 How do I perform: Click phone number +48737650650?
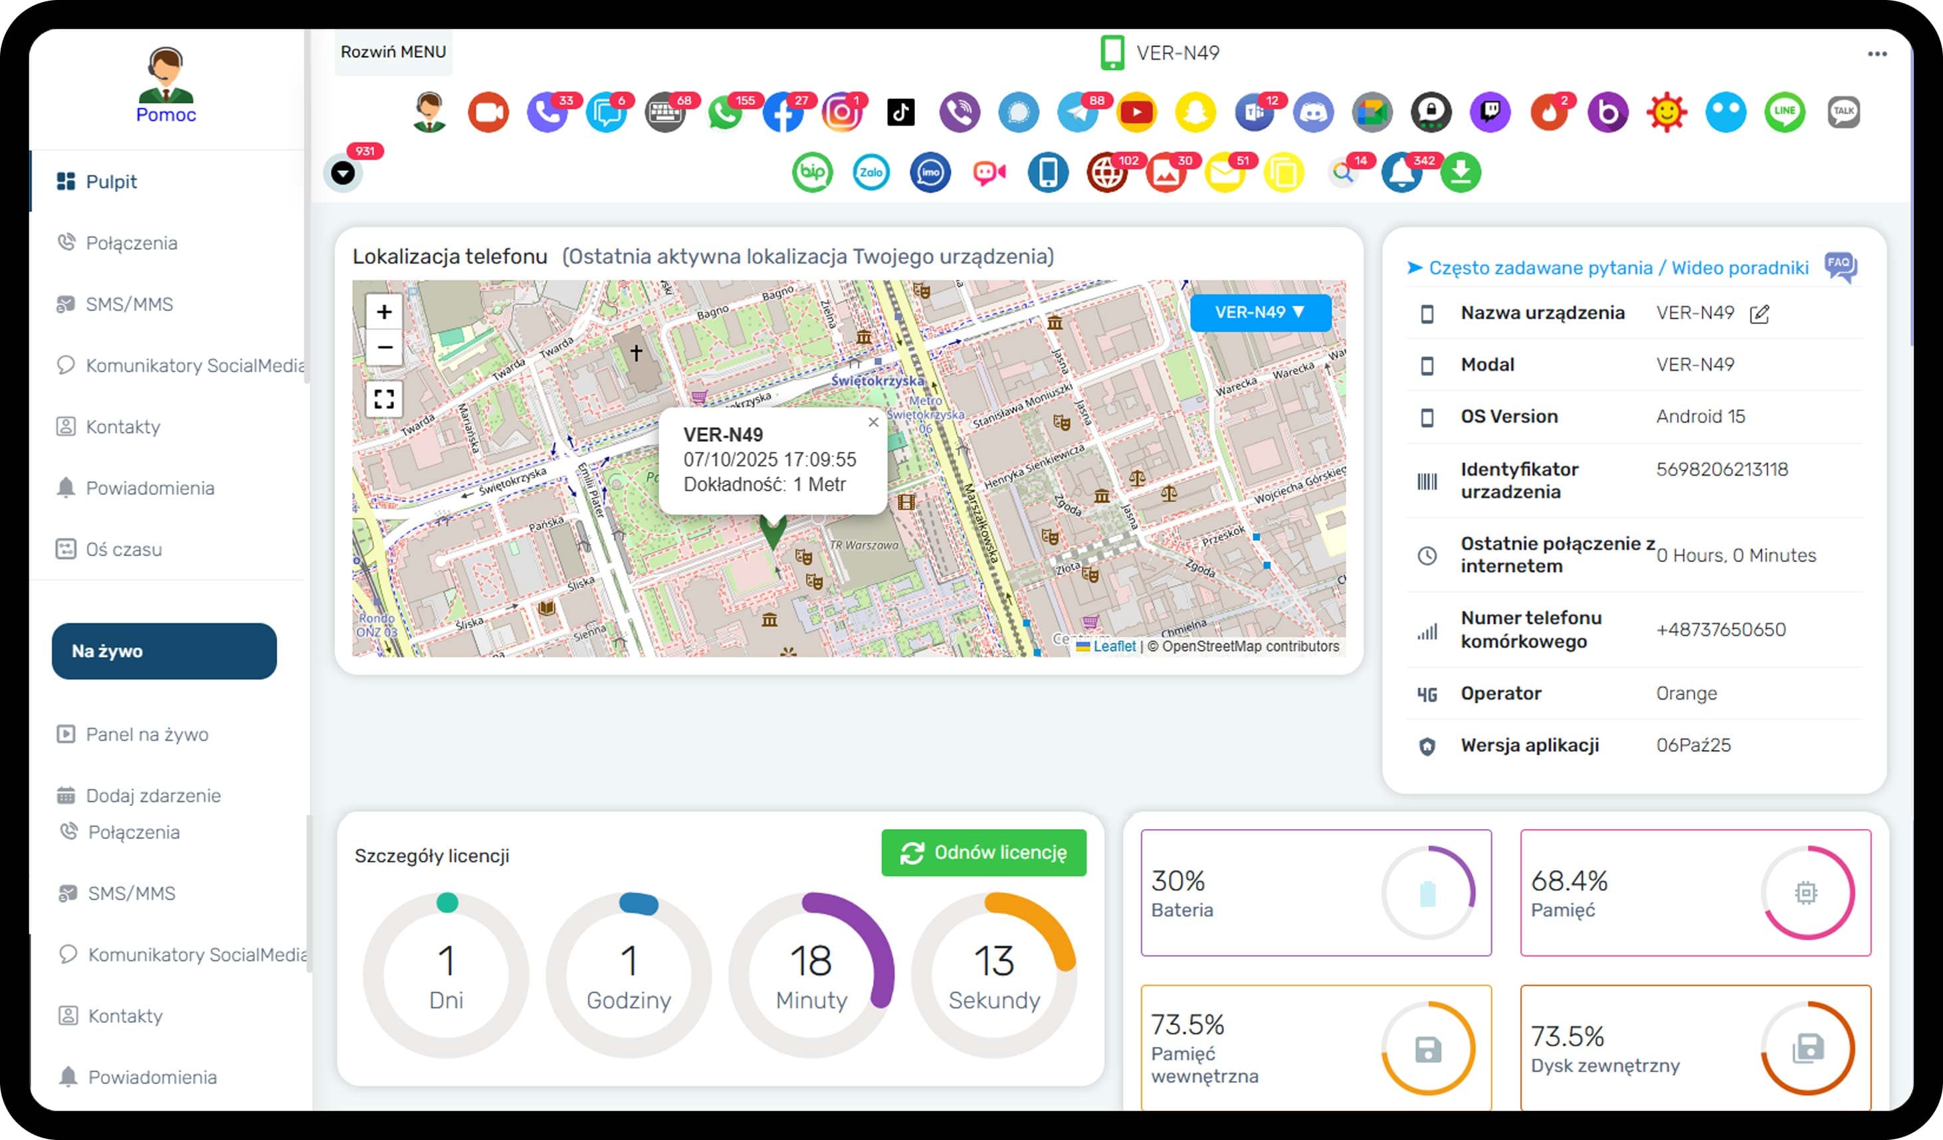tap(1720, 630)
